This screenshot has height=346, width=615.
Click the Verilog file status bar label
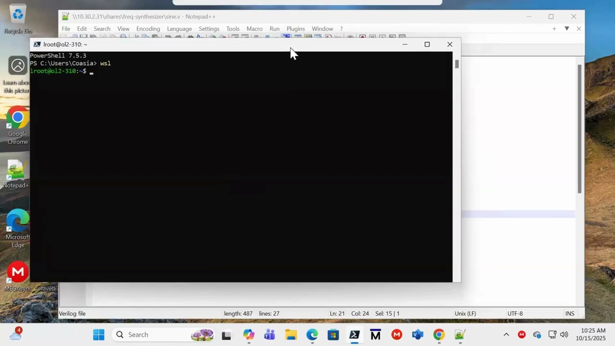[x=72, y=313]
